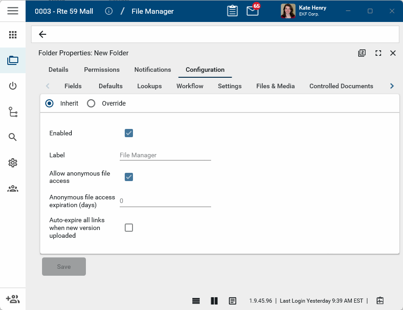Select the Inherit radio button
This screenshot has height=310, width=403.
[x=49, y=103]
